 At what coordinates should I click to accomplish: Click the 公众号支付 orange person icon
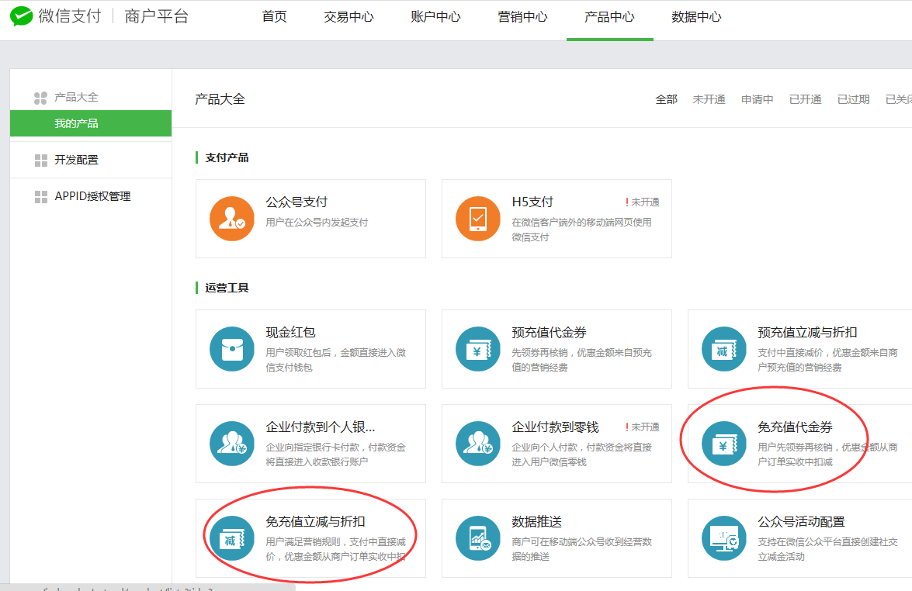coord(232,219)
